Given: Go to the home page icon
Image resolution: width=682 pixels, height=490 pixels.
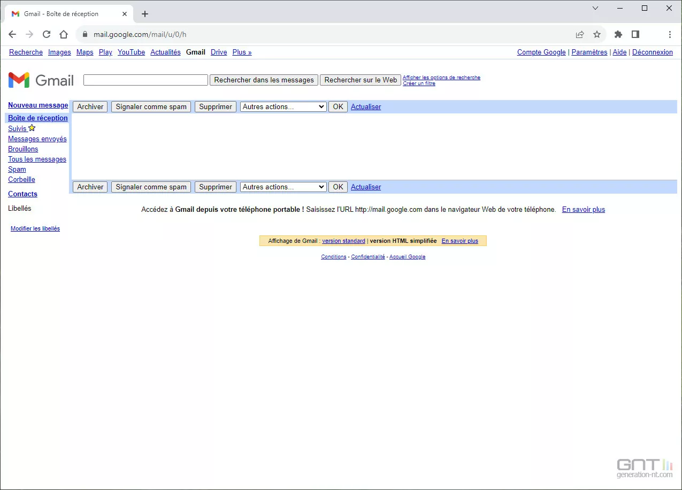Looking at the screenshot, I should (x=64, y=34).
